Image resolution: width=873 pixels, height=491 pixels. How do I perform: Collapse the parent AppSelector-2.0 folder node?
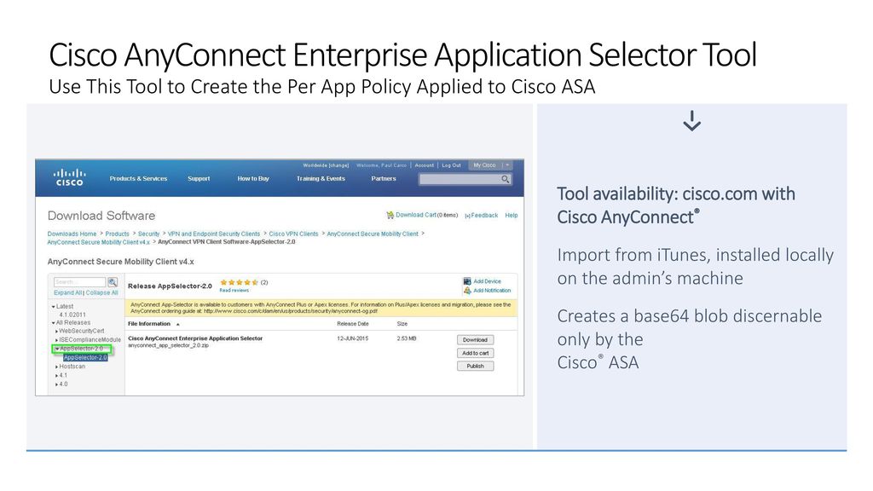tap(57, 349)
